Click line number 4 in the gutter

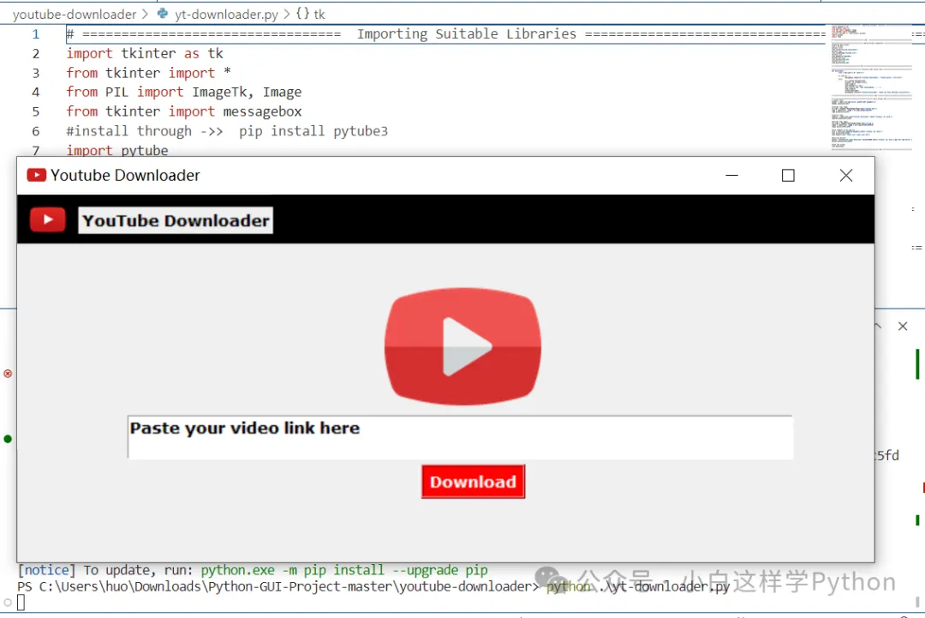(x=36, y=92)
